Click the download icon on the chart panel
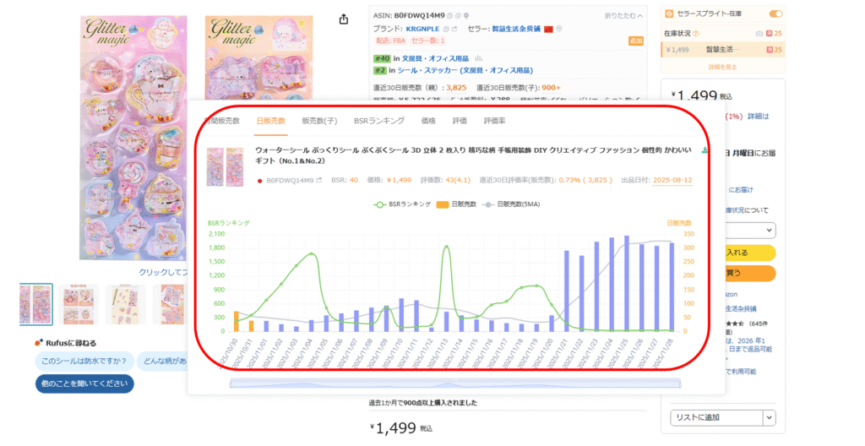865x446 pixels. (x=705, y=150)
